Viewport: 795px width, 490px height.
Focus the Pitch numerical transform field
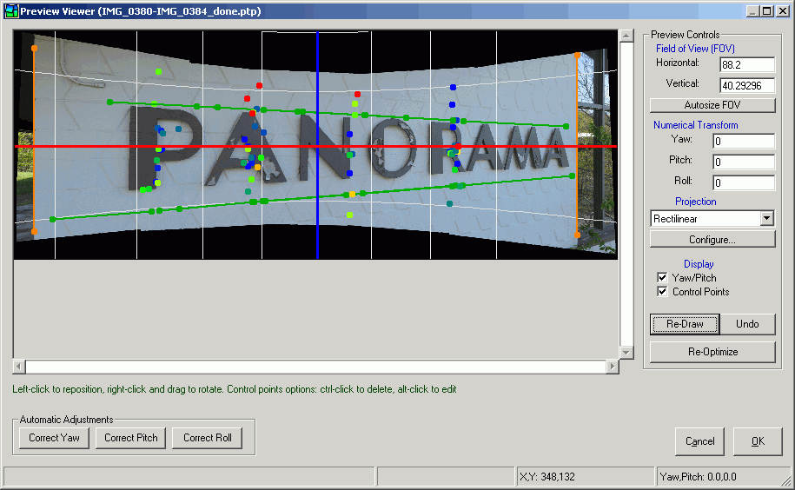(743, 162)
